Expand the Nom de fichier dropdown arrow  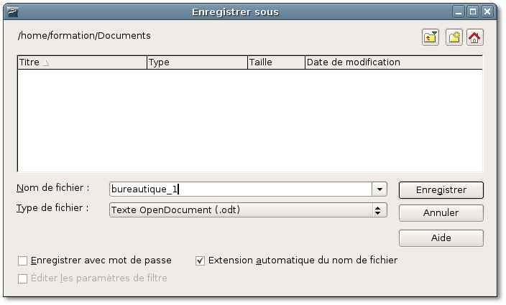(x=379, y=189)
